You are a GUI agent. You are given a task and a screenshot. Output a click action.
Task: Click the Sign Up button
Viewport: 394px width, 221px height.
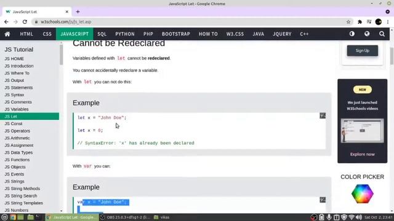[363, 50]
